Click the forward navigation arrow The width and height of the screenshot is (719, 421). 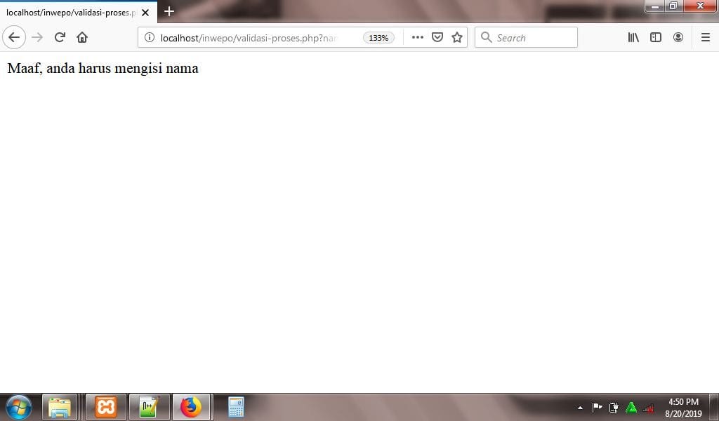point(37,38)
